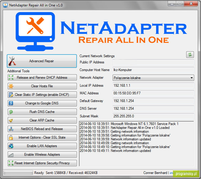Click the 'Public IP Address' label
201x179 pixels.
(92, 62)
